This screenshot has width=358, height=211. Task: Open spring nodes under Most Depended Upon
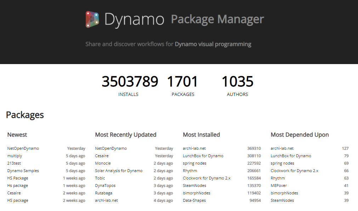click(283, 163)
